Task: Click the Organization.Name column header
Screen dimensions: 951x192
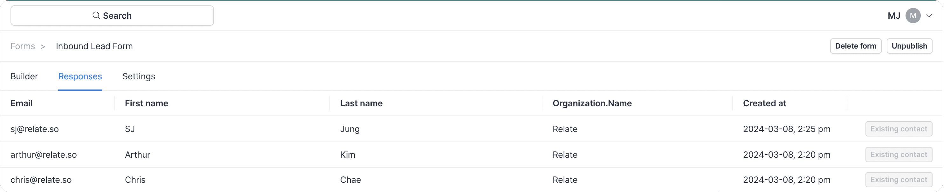Action: [592, 103]
